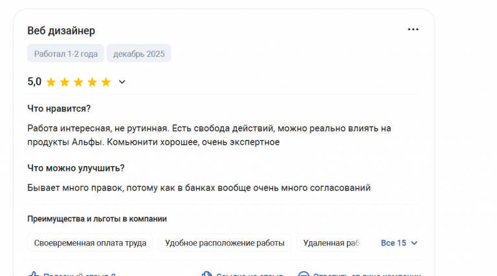497x276 pixels.
Task: Click the first rating star
Action: pos(50,82)
